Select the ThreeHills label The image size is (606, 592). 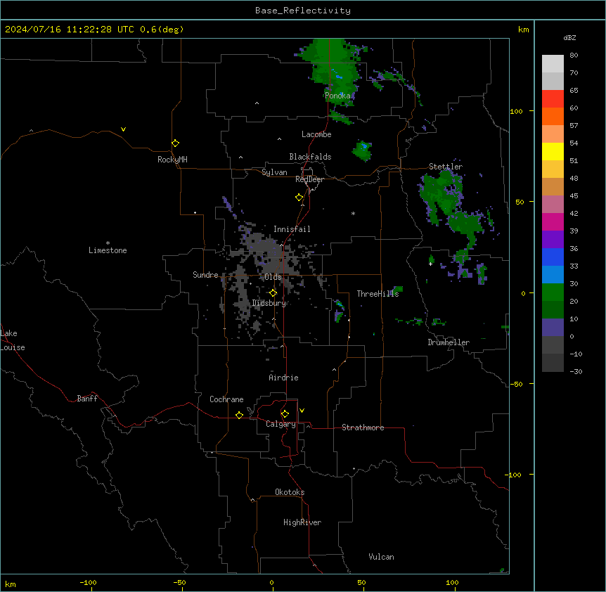(378, 294)
